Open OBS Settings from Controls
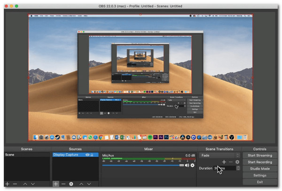Image resolution: width=282 pixels, height=191 pixels. (x=260, y=175)
